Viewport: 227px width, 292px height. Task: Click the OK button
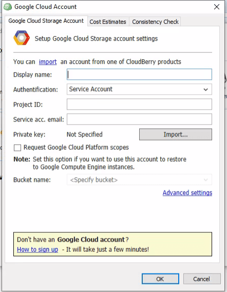tap(160, 279)
